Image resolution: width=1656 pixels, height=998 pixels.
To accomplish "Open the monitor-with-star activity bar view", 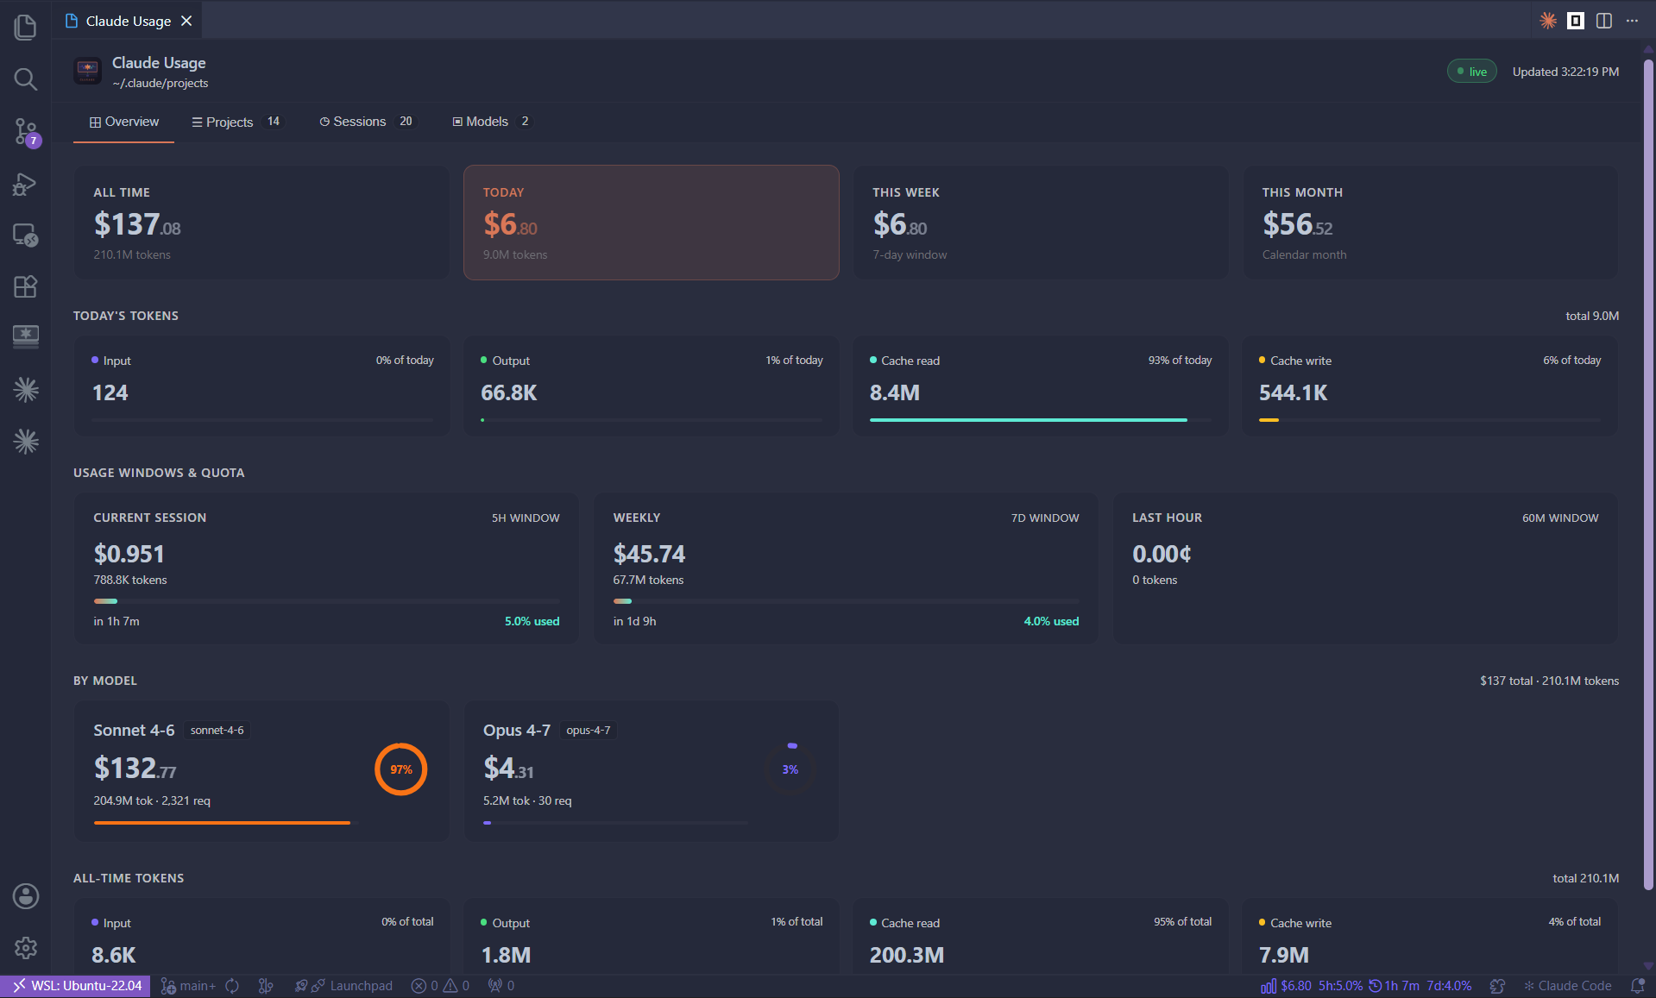I will 26,336.
